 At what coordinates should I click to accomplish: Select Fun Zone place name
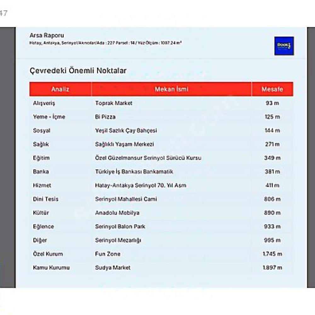pyautogui.click(x=108, y=254)
